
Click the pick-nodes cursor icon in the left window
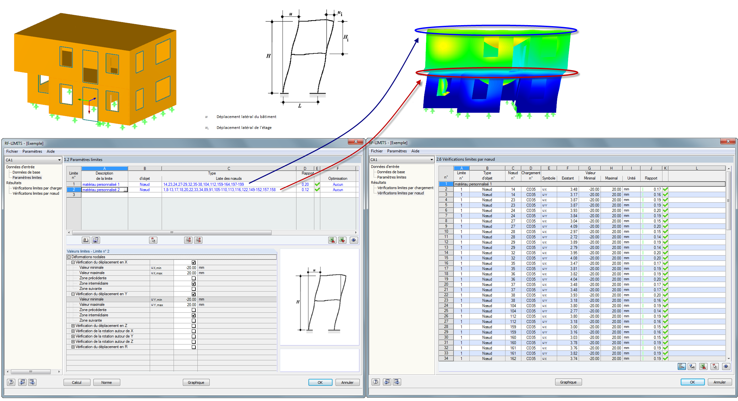coord(153,240)
